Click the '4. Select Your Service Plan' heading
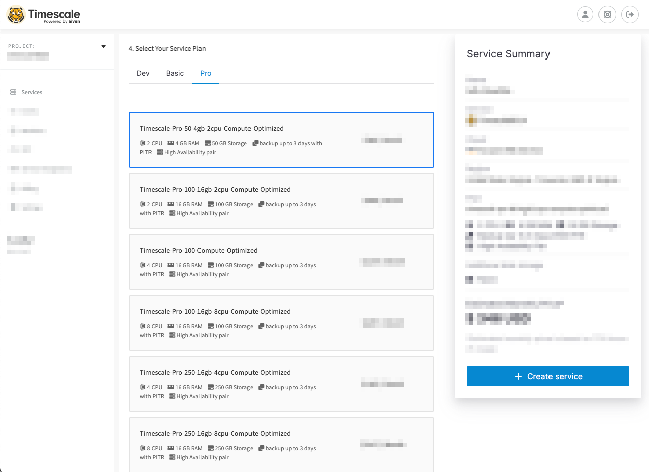 coord(167,49)
